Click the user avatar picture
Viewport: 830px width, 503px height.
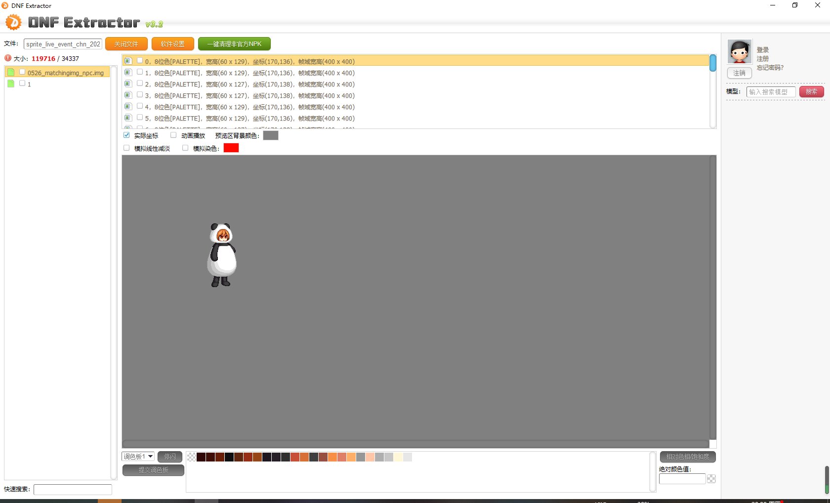coord(740,51)
